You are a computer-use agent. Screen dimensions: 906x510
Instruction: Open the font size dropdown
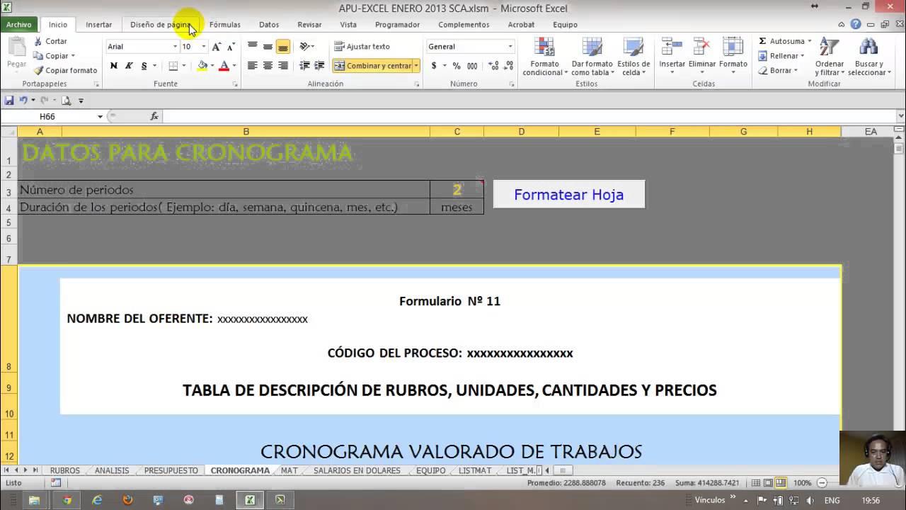click(204, 47)
